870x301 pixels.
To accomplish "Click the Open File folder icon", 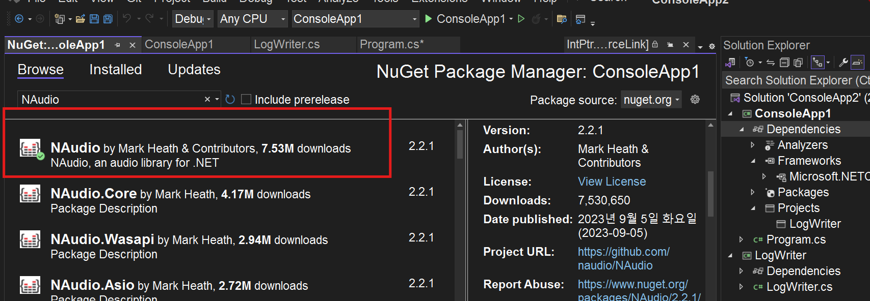I will (81, 19).
